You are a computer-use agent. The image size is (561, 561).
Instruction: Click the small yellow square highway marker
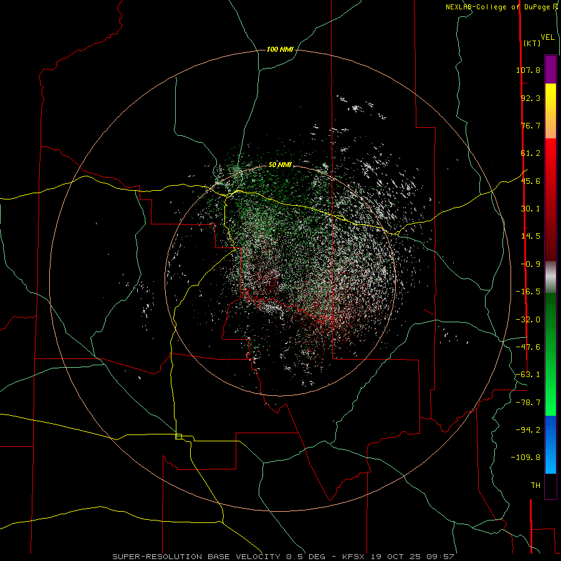pyautogui.click(x=178, y=436)
